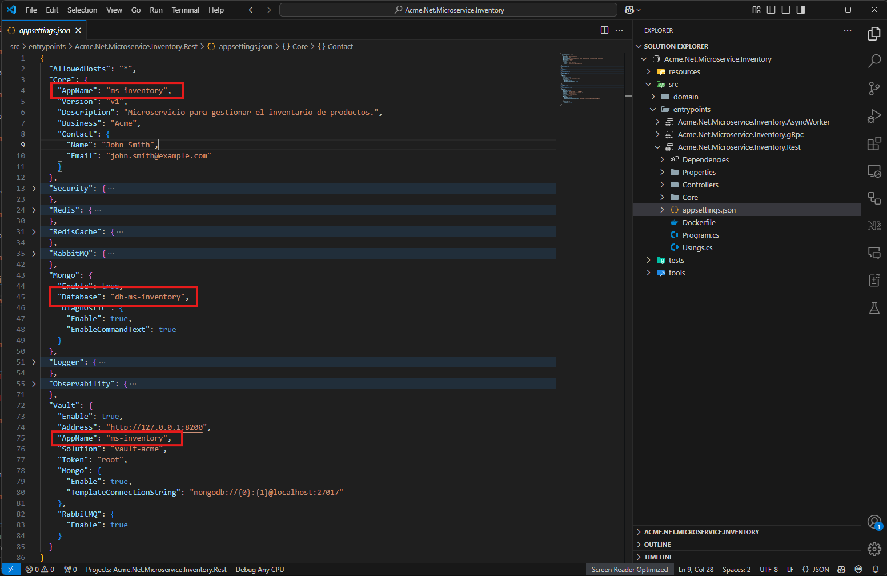The height and width of the screenshot is (576, 887).
Task: Toggle Panel visibility in title bar
Action: pos(786,10)
